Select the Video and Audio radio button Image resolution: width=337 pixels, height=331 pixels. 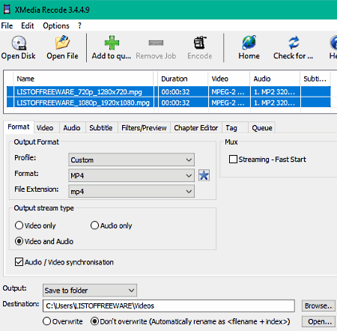click(x=19, y=241)
